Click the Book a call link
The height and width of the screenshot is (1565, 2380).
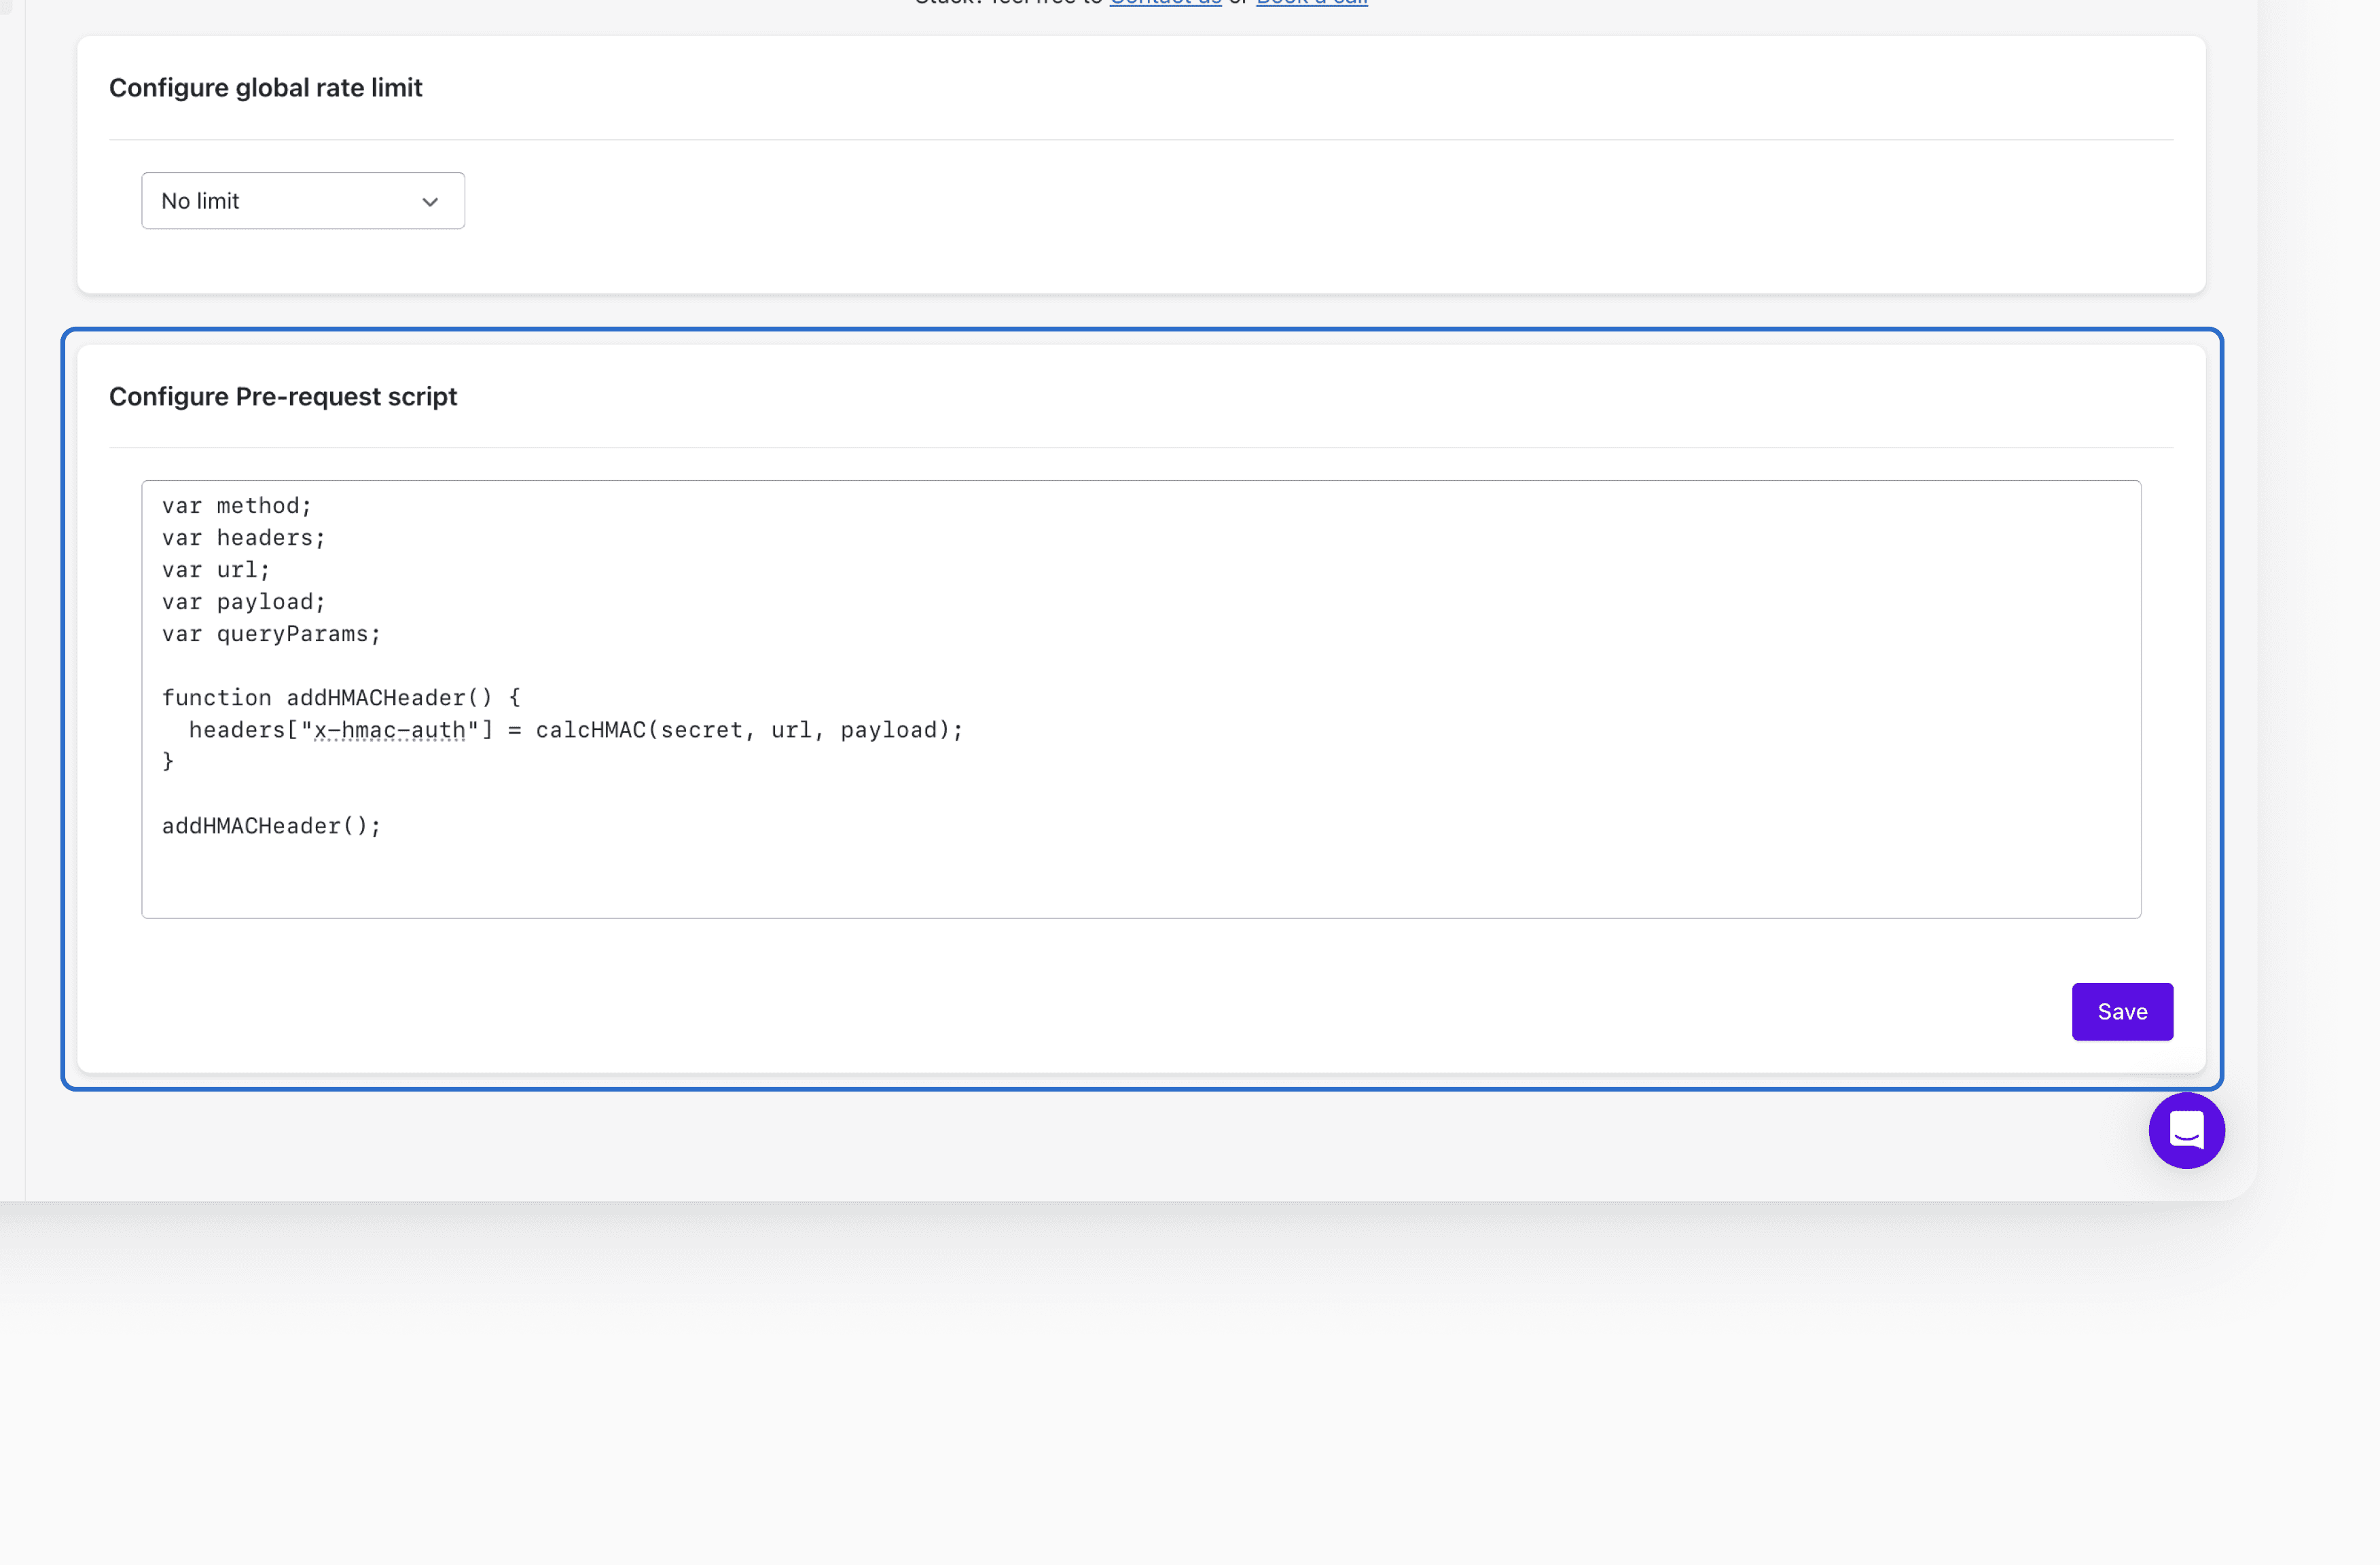(x=1311, y=3)
